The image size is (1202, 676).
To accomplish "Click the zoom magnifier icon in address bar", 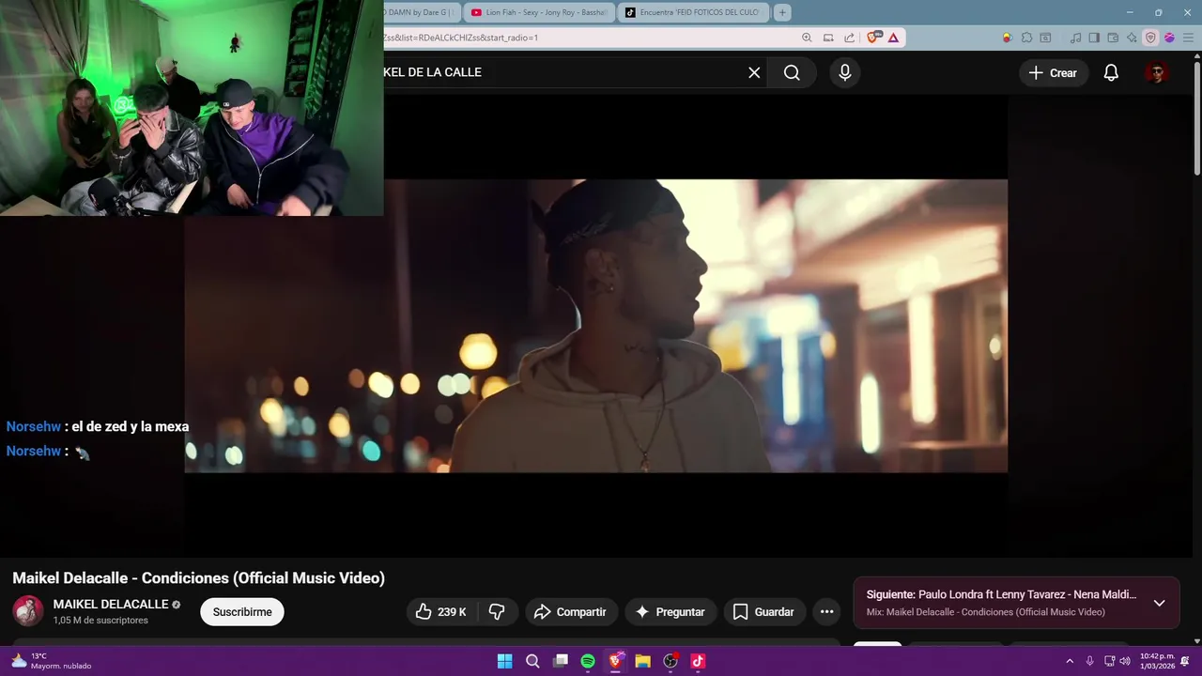I will tap(807, 38).
